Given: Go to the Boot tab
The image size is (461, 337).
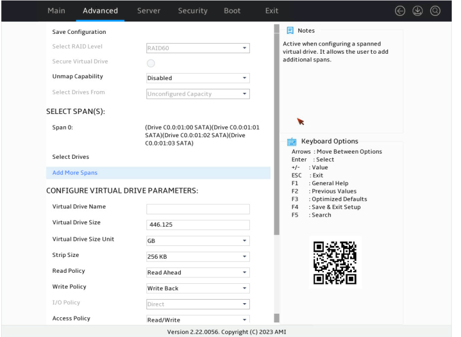Looking at the screenshot, I should (232, 11).
